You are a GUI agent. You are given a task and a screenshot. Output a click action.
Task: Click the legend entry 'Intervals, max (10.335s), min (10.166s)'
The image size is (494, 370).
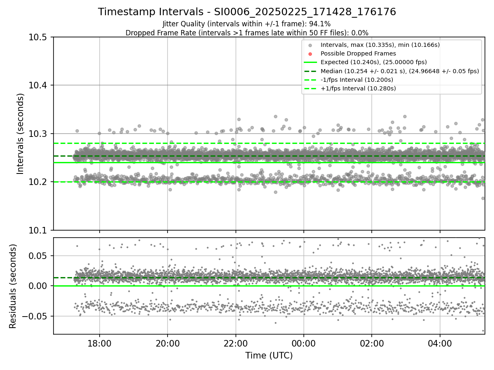tap(380, 45)
